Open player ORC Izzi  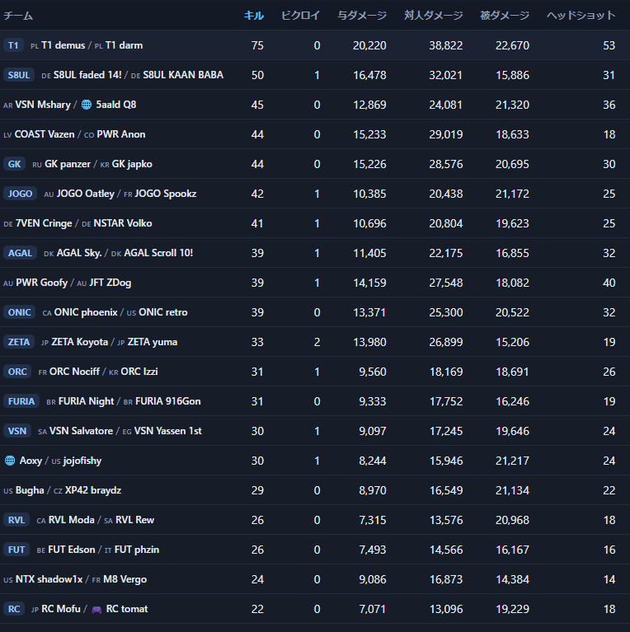click(139, 372)
